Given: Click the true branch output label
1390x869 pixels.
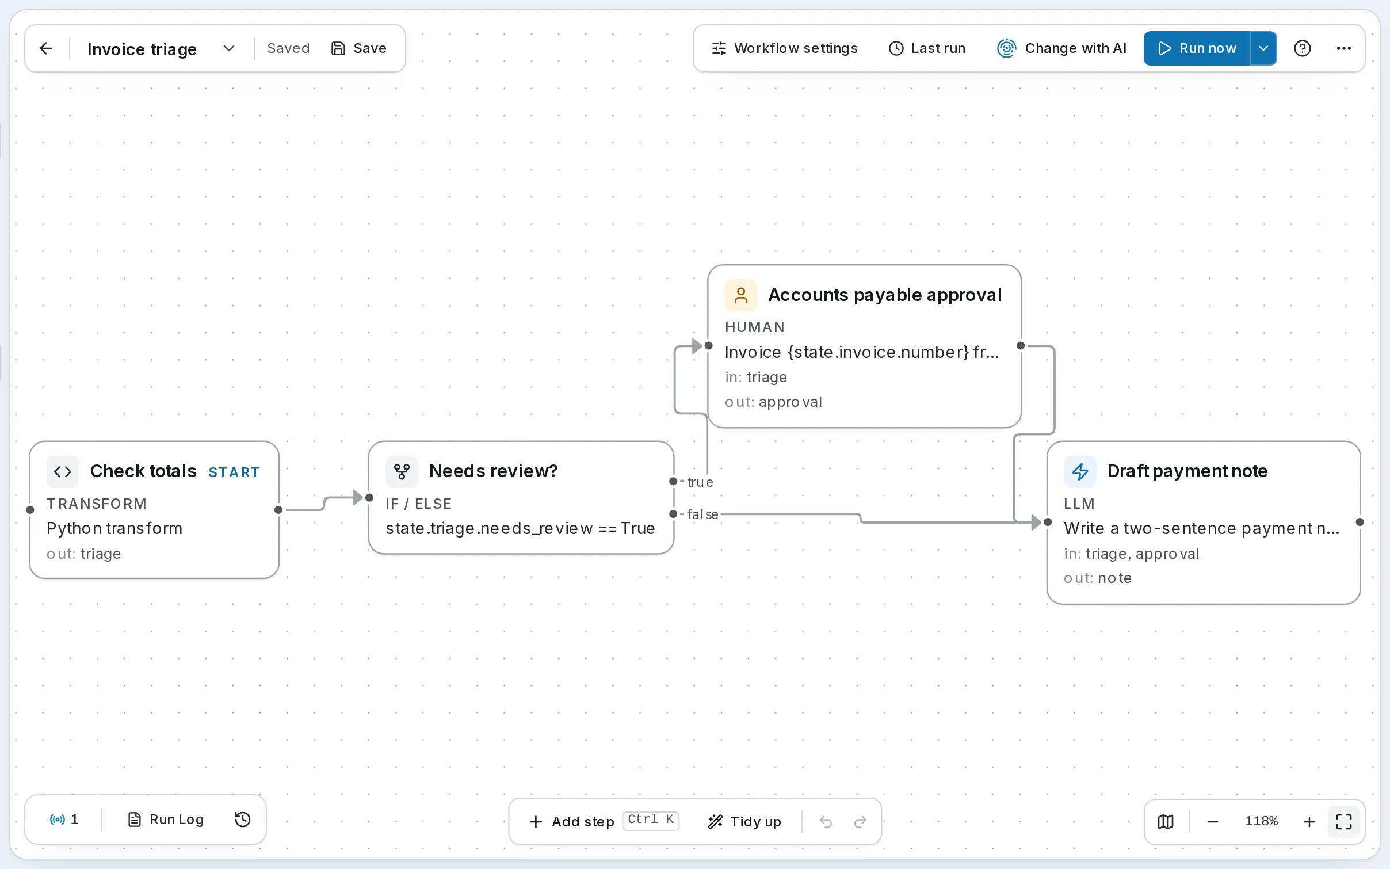Looking at the screenshot, I should point(700,482).
